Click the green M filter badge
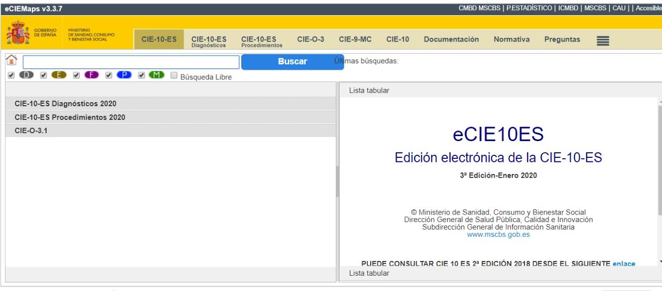 coord(157,75)
